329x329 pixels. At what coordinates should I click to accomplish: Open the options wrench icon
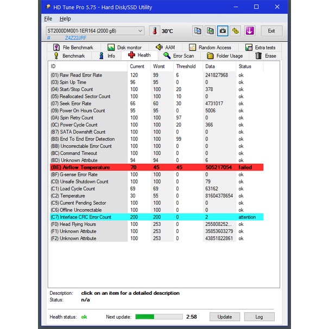(x=236, y=31)
